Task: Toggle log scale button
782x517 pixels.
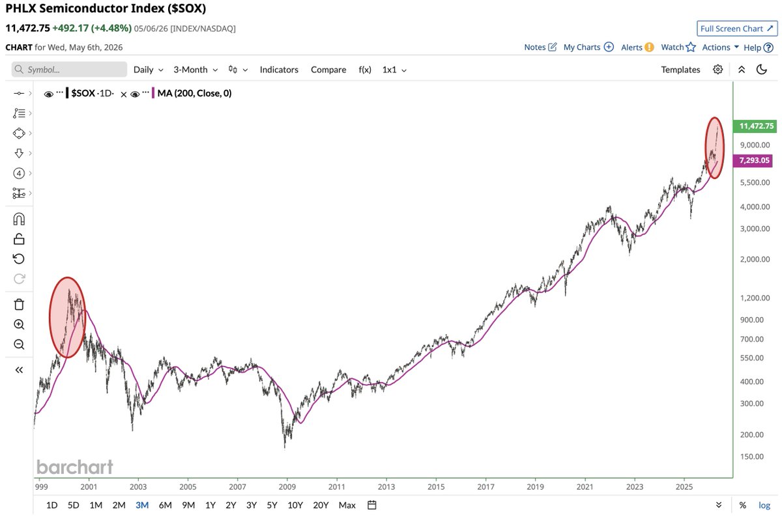Action: (x=764, y=505)
